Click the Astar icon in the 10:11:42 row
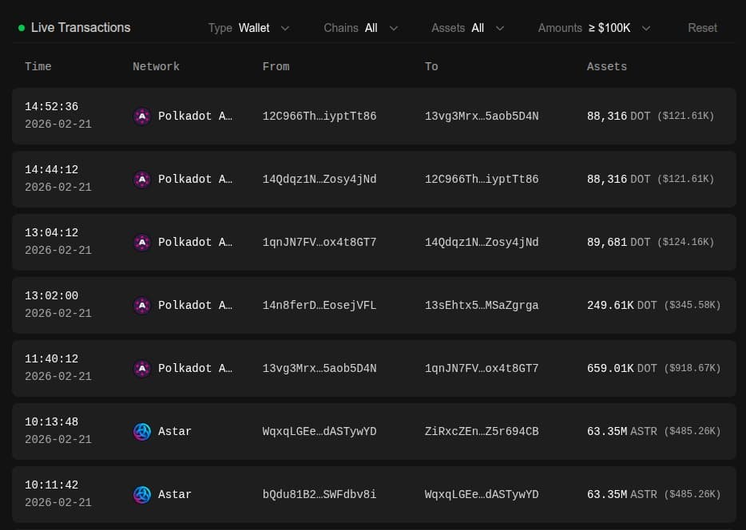 141,495
